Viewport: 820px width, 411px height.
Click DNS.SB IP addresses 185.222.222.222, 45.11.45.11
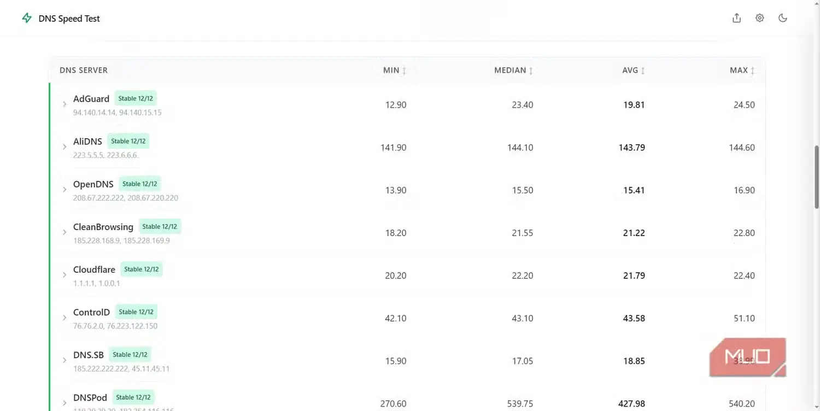[121, 368]
